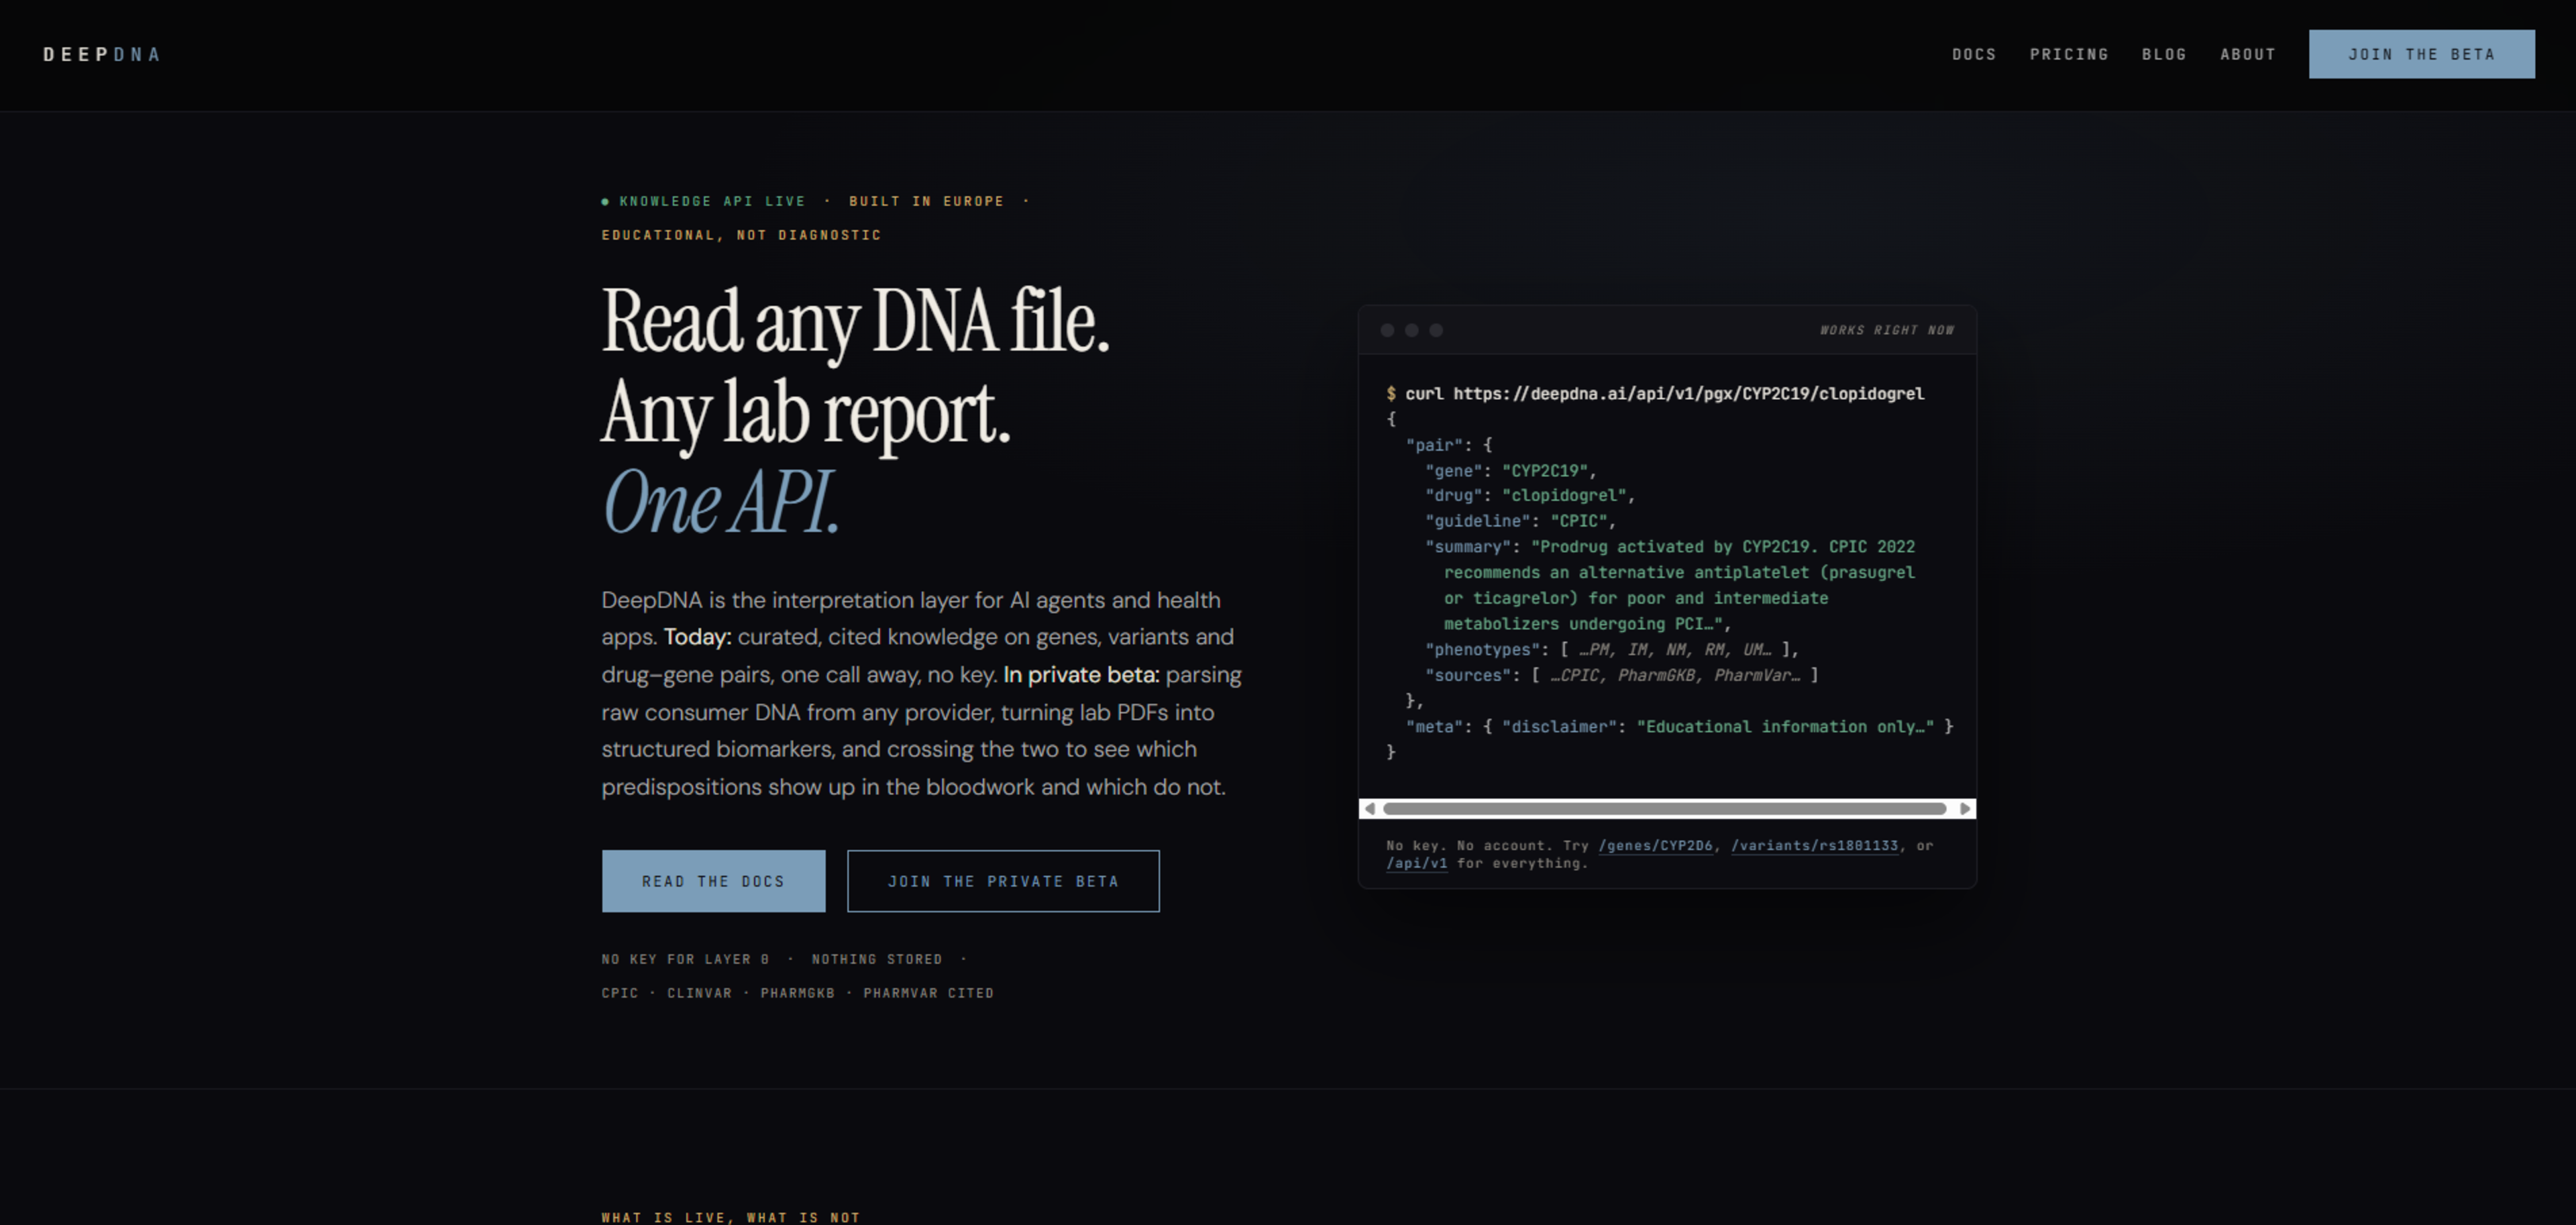Click Join the Private Beta button
Image resolution: width=2576 pixels, height=1225 pixels.
[1003, 881]
